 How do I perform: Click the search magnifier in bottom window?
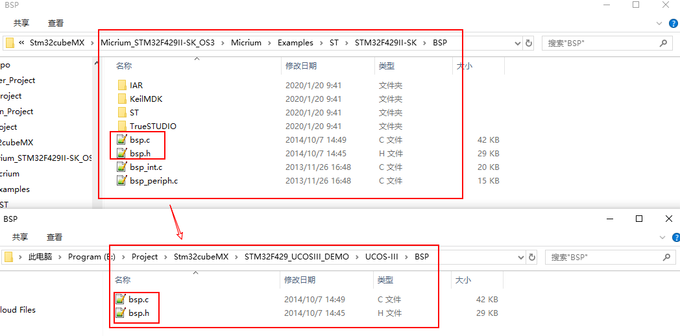(x=665, y=257)
